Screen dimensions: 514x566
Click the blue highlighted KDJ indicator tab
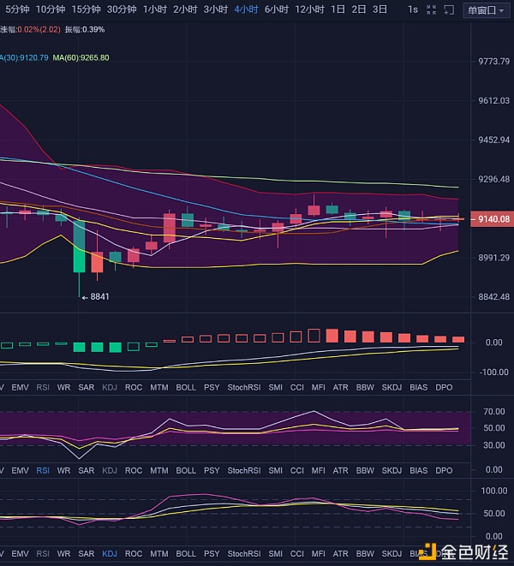pos(110,553)
